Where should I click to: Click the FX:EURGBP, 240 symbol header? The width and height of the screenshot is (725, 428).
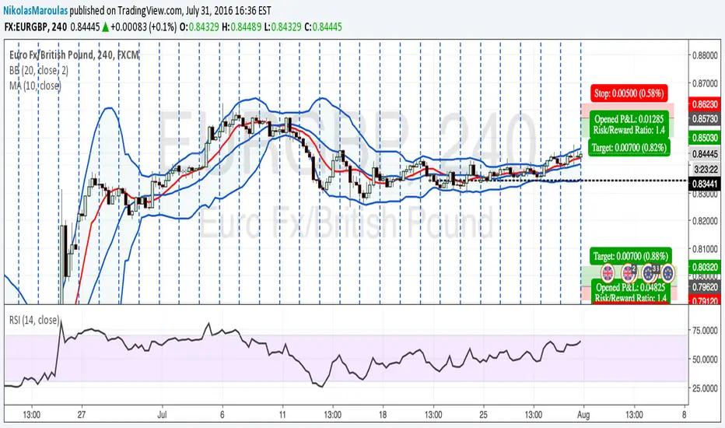click(36, 26)
